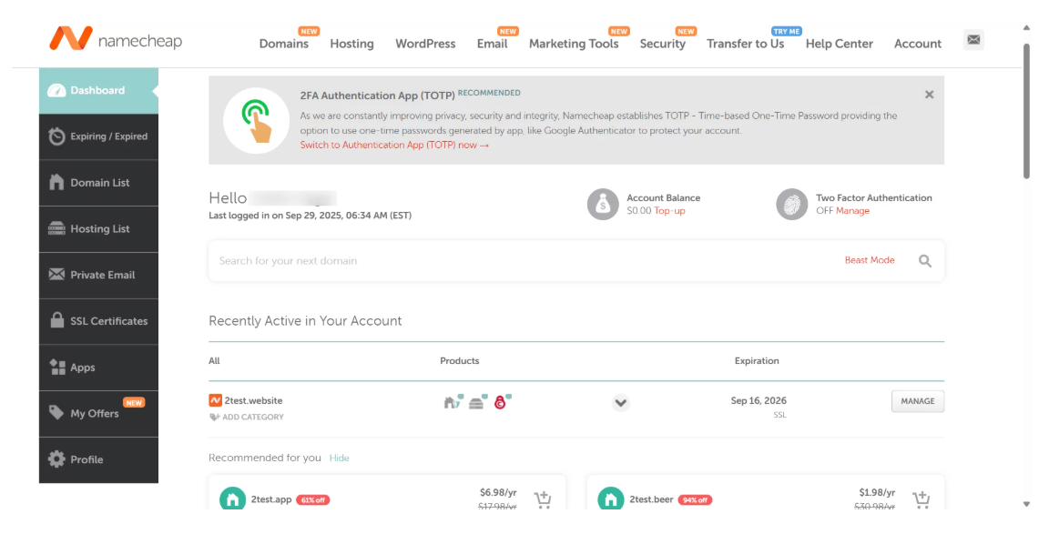The width and height of the screenshot is (1049, 544).
Task: Click the Two Factor Authentication fingerprint icon
Action: (791, 205)
